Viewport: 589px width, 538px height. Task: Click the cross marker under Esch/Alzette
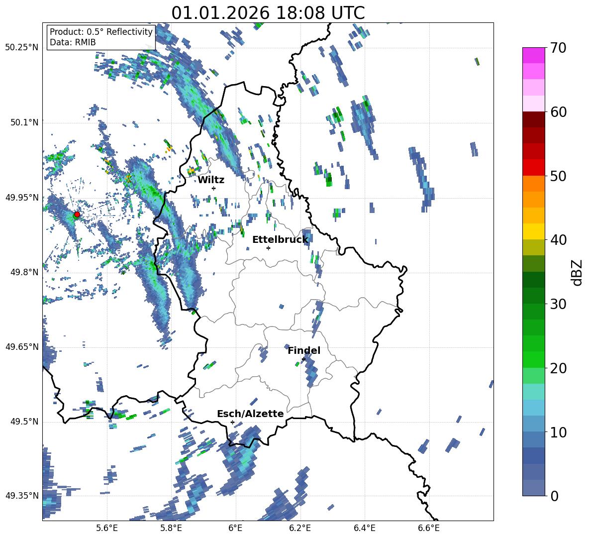232,422
